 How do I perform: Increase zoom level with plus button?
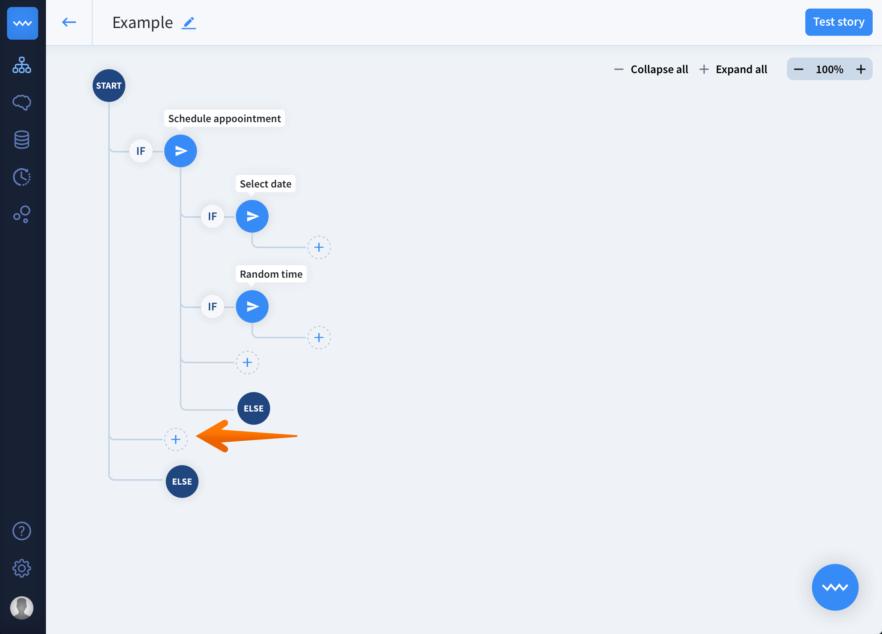(861, 69)
